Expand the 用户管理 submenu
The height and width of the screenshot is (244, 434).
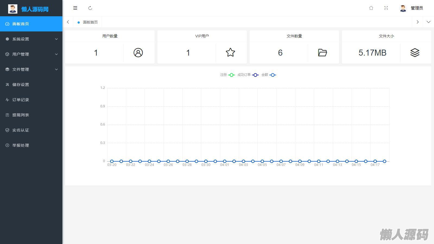[31, 54]
